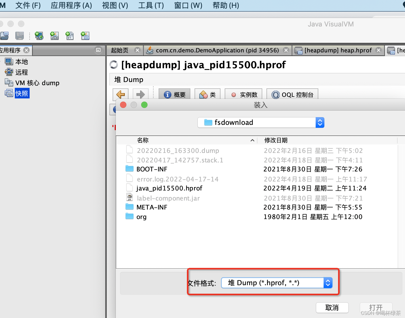Click the 打开 open button
Screen dimensions: 405x318
tap(376, 308)
